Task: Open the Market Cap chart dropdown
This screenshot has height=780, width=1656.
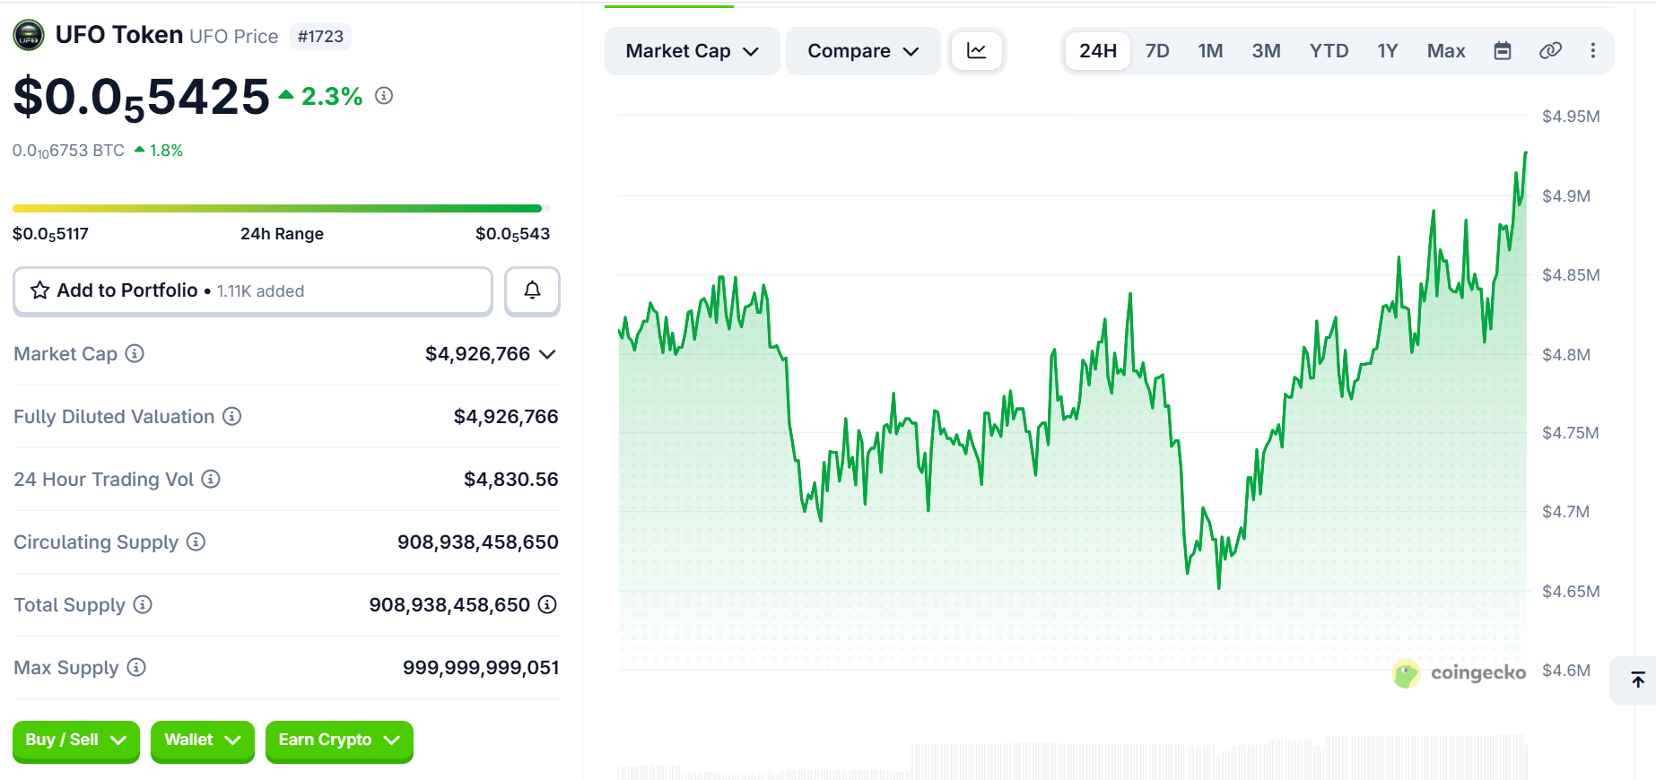Action: click(x=692, y=51)
